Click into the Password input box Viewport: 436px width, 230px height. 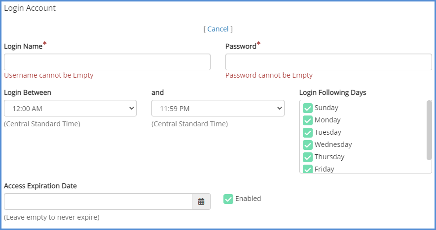click(x=328, y=62)
